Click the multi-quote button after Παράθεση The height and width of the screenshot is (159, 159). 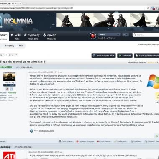pyautogui.click(x=151, y=141)
